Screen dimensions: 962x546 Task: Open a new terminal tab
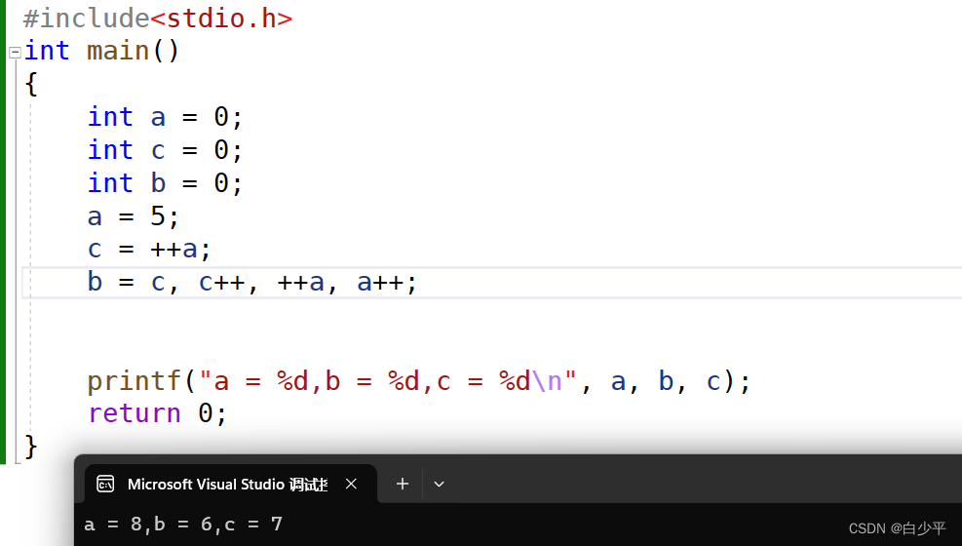coord(403,484)
